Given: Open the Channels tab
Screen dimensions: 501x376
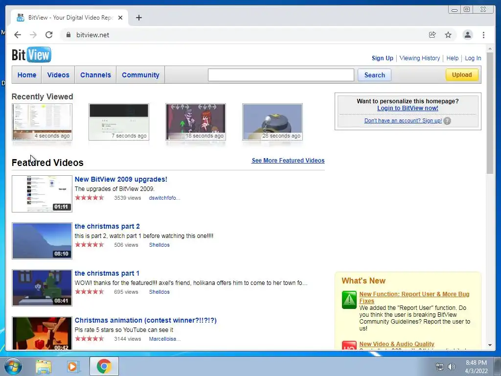Looking at the screenshot, I should coord(95,75).
